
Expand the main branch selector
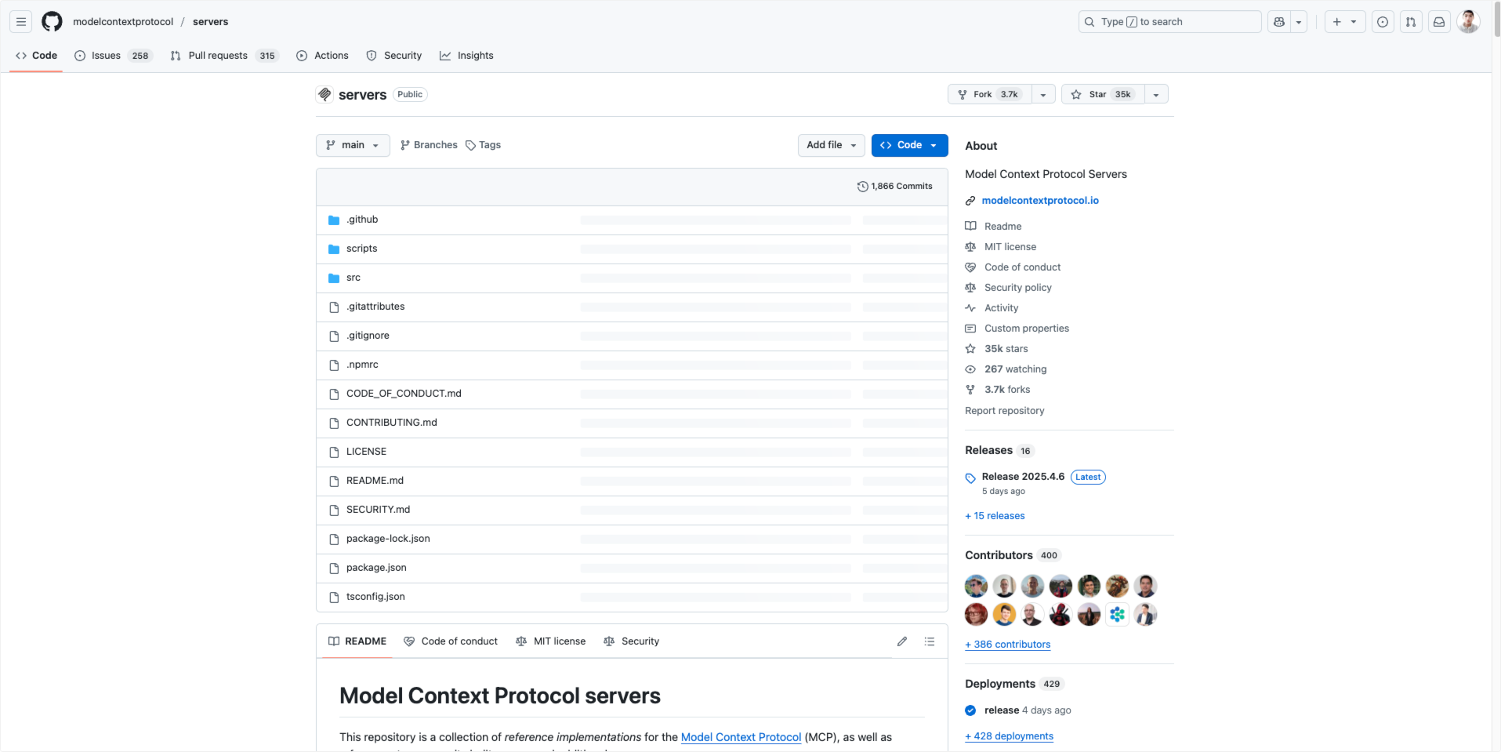click(353, 145)
